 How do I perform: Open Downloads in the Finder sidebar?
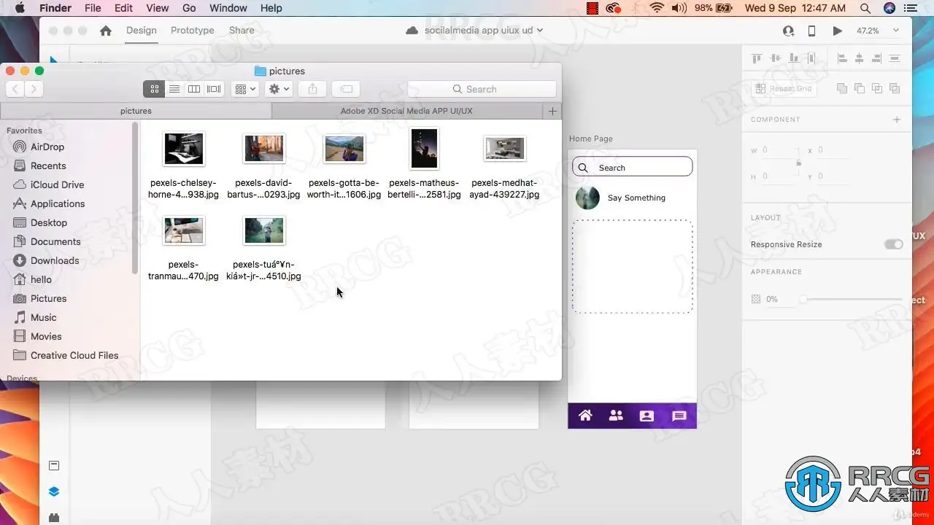pos(55,260)
